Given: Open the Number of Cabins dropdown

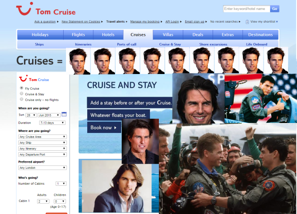Looking at the screenshot, I should pyautogui.click(x=61, y=183).
